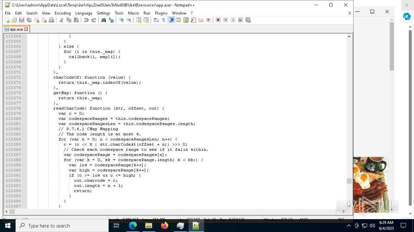Open the Function List toolbar icon
This screenshot has height=232, width=414.
point(193,20)
